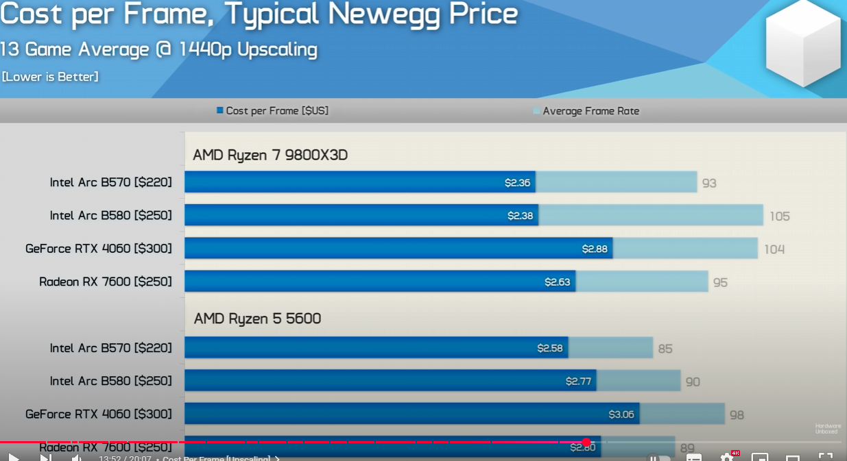Image resolution: width=847 pixels, height=461 pixels.
Task: Click the $2.77 value label
Action: click(578, 381)
